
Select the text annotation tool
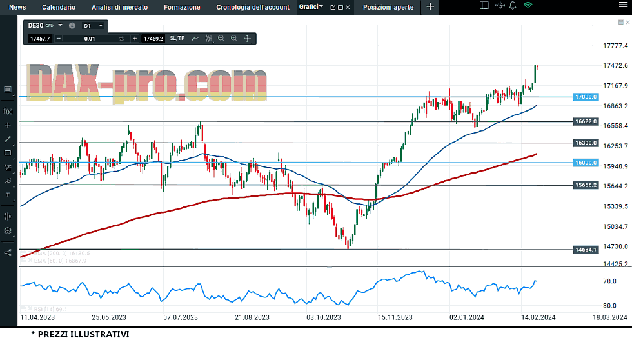(8, 195)
